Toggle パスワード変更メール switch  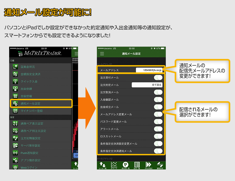pyautogui.click(x=158, y=122)
